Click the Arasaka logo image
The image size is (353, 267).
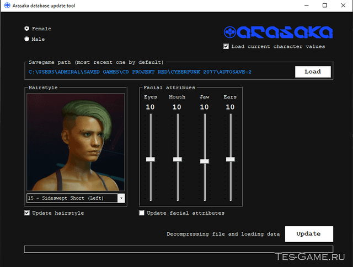[278, 32]
